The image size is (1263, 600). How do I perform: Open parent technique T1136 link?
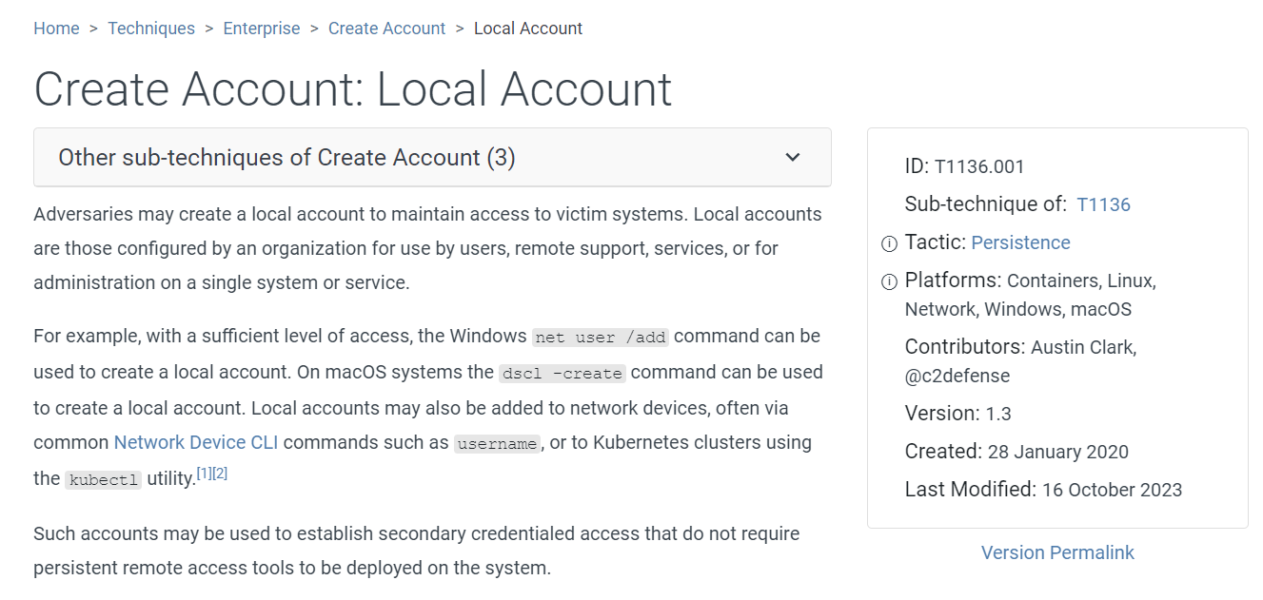click(1103, 204)
